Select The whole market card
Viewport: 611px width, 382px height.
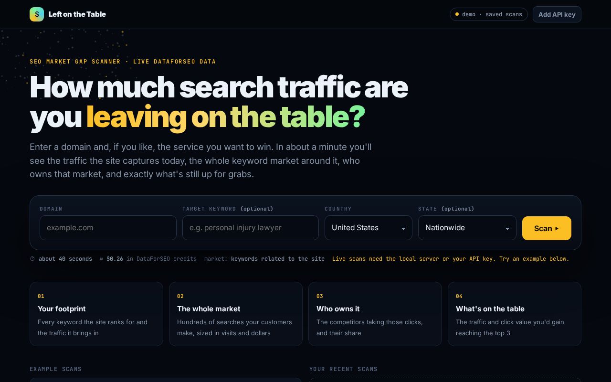(x=236, y=314)
